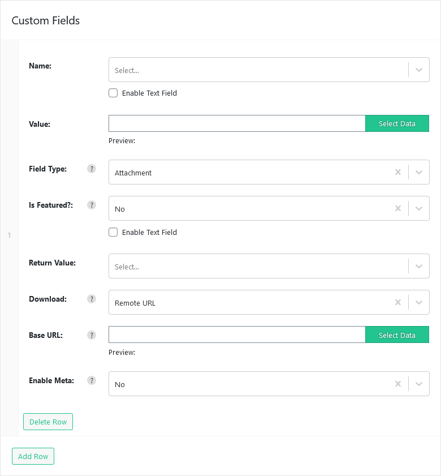The image size is (441, 476).
Task: Click the Add Row button
Action: 33,456
